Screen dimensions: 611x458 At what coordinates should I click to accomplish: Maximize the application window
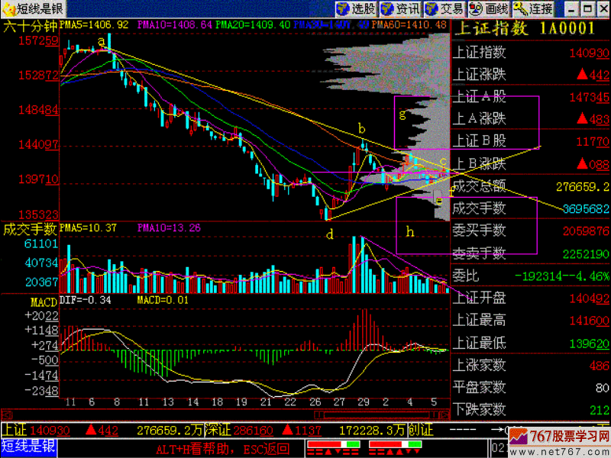coord(586,9)
